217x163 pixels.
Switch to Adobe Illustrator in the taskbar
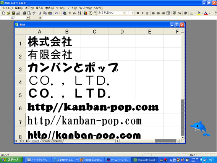[x=91, y=160]
